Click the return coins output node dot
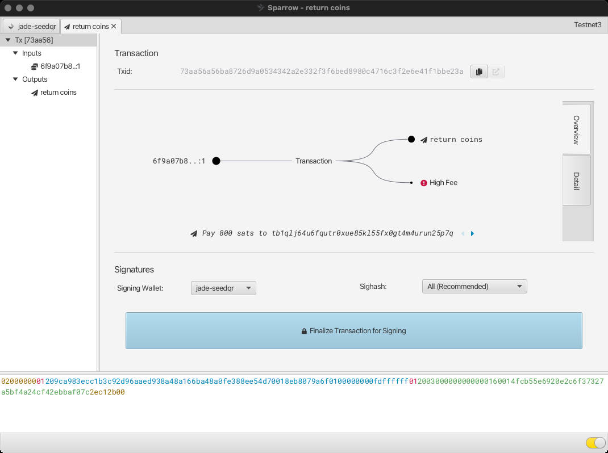This screenshot has height=453, width=608. point(411,139)
